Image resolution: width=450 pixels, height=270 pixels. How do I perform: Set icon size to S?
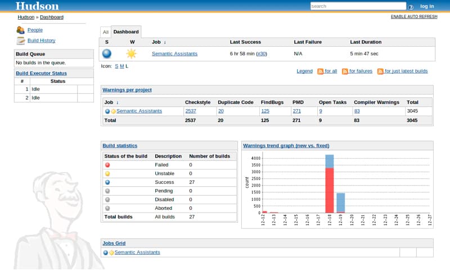point(116,66)
